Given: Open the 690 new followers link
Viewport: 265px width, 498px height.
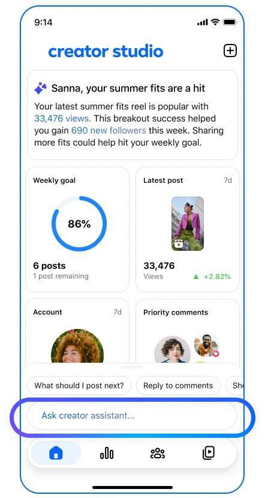Looking at the screenshot, I should click(x=109, y=131).
